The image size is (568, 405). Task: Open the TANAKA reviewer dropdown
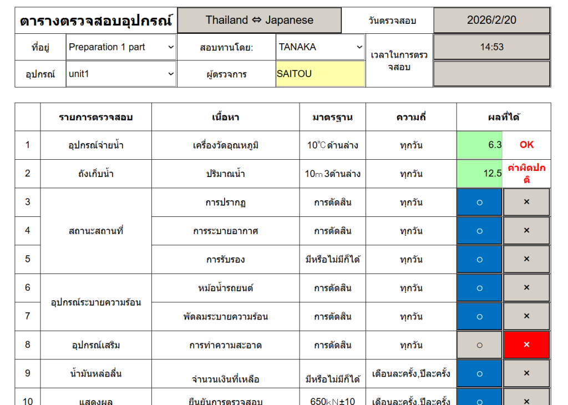tap(320, 47)
